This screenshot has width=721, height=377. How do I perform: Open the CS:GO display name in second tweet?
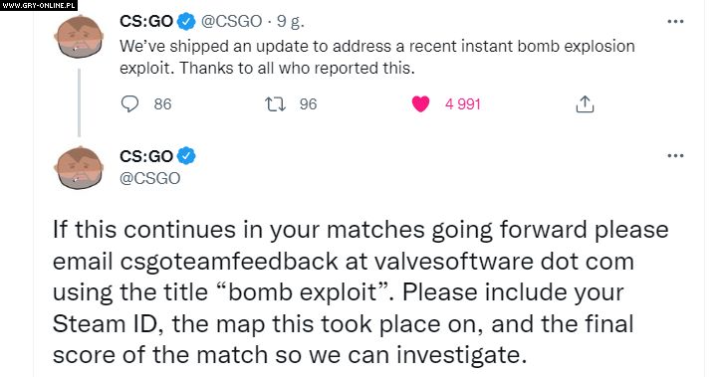click(x=146, y=156)
